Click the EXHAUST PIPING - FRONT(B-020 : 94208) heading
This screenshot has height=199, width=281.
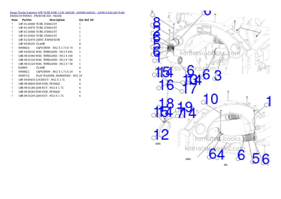click(36, 16)
